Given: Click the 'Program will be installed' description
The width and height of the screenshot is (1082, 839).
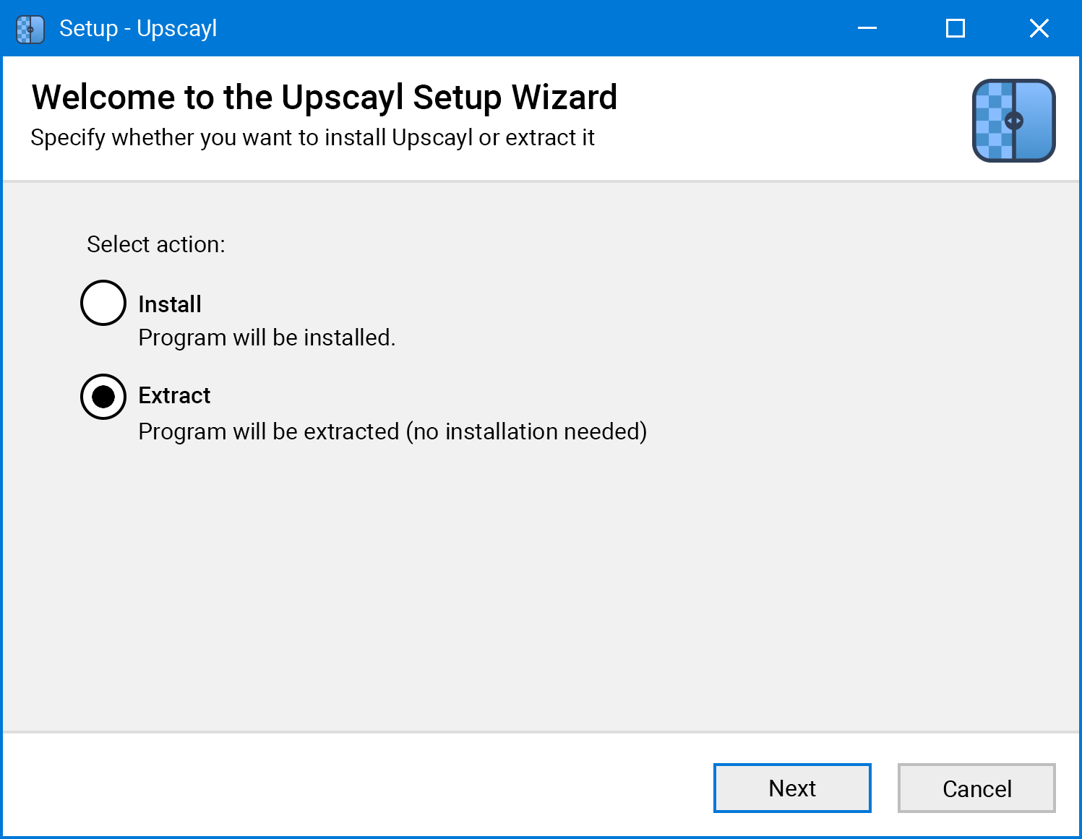Looking at the screenshot, I should (267, 337).
